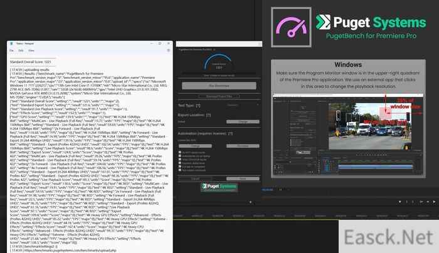Open Notepad settings gear icon
Image resolution: width=439 pixels, height=253 pixels.
pos(168,51)
